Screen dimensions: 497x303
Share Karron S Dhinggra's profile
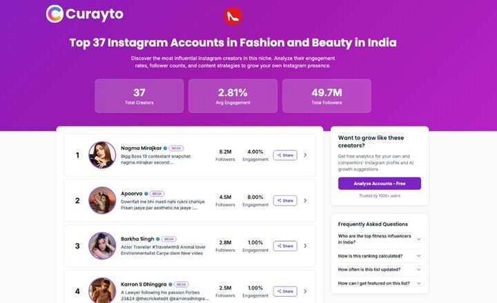click(x=285, y=291)
